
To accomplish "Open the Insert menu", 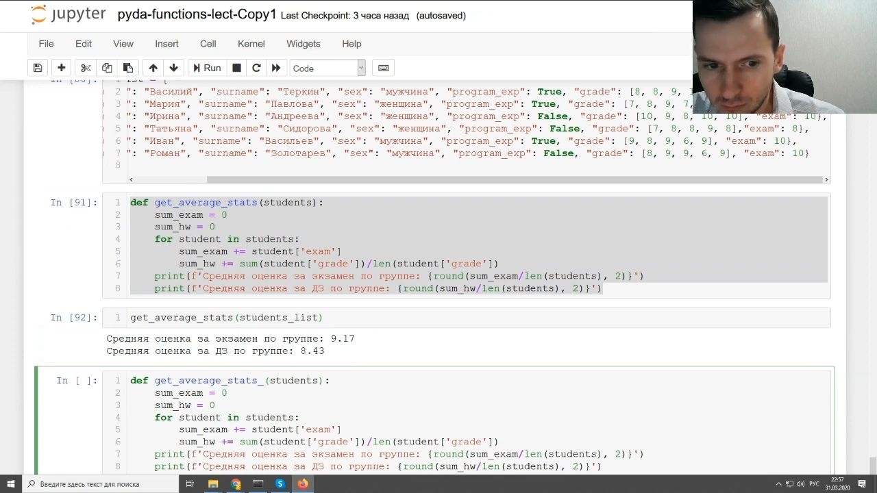I will coord(166,44).
